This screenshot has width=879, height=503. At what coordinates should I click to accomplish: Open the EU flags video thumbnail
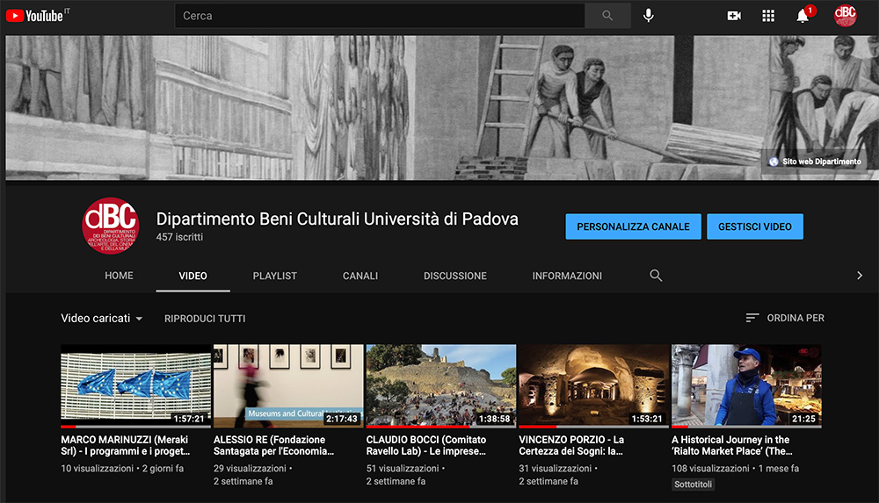(x=135, y=386)
